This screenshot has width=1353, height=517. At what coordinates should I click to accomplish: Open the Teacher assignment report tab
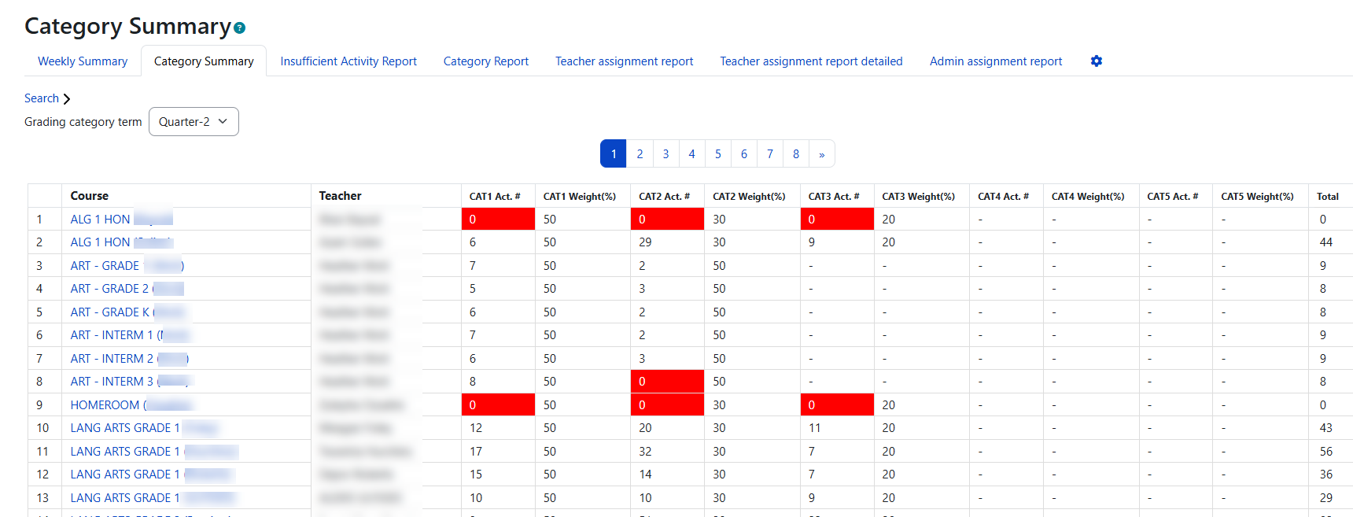pos(625,61)
